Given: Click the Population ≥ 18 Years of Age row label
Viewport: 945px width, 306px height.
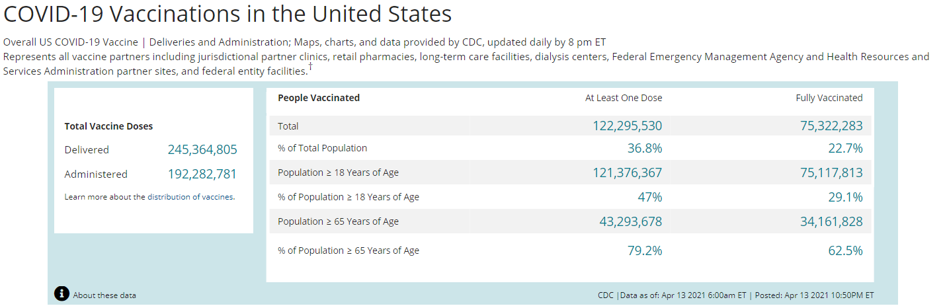Looking at the screenshot, I should click(338, 173).
